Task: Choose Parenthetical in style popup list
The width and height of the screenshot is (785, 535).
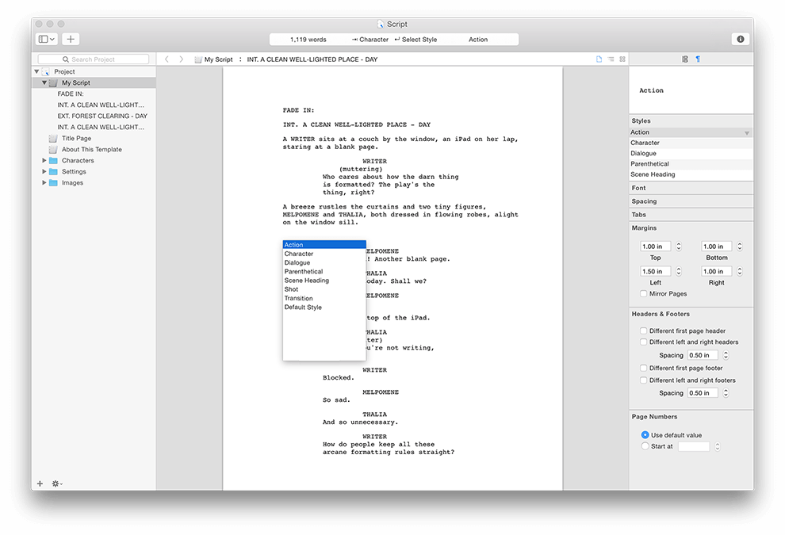Action: point(324,271)
